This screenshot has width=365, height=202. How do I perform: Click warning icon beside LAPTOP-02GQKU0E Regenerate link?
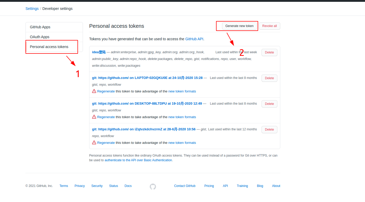click(94, 91)
